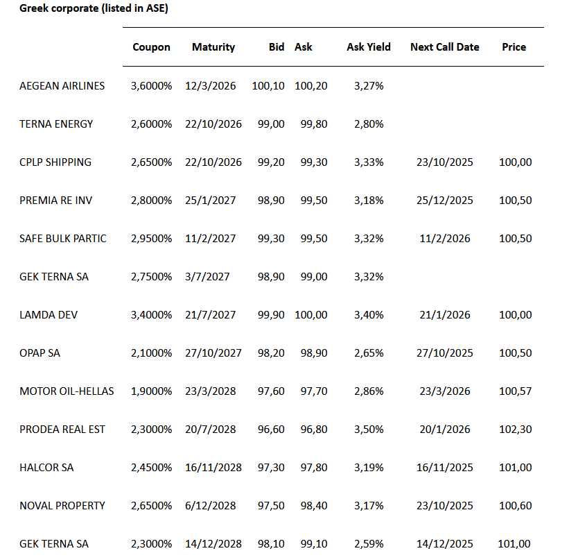Click the Maturity column header

tap(213, 47)
